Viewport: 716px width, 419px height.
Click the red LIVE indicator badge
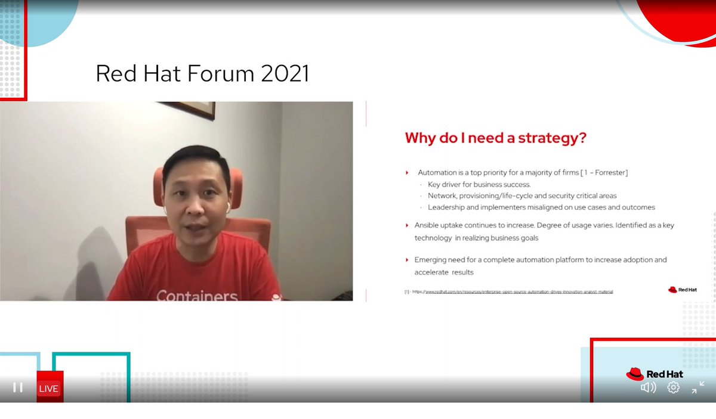tap(49, 389)
